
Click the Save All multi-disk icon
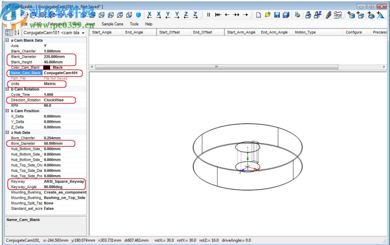pyautogui.click(x=286, y=15)
